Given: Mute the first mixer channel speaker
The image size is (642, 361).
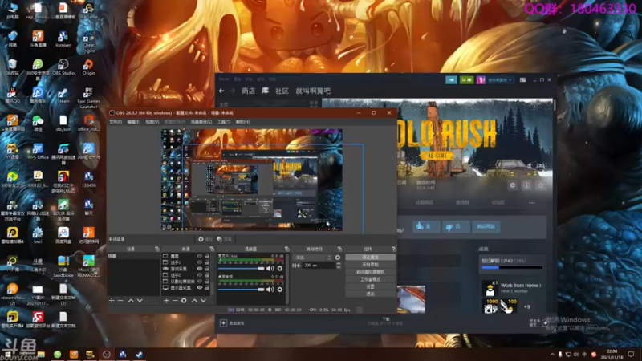Looking at the screenshot, I should click(x=270, y=269).
